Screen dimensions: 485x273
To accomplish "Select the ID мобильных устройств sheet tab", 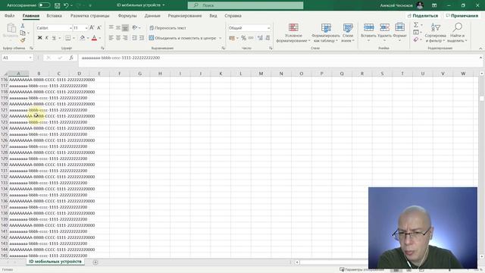I will click(x=55, y=262).
